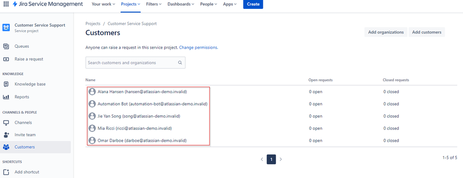
Task: Select Add shortcut in sidebar
Action: [35, 172]
